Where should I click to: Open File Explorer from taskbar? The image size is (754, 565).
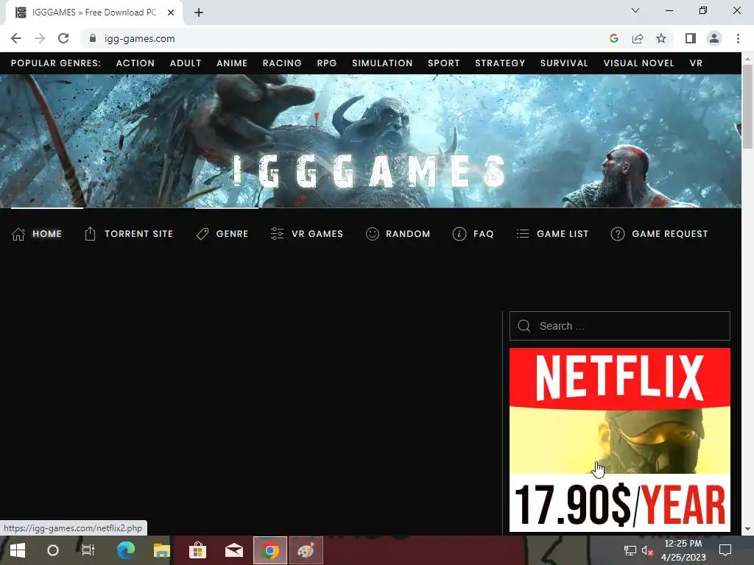tap(161, 550)
